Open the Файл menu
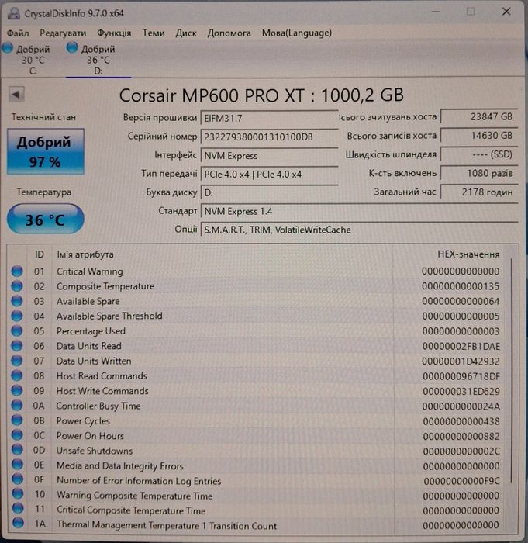528x543 pixels. point(18,33)
